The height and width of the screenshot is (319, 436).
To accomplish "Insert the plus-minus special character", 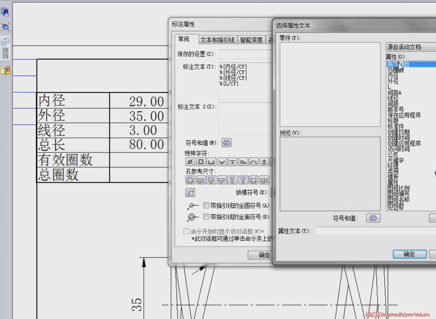I will coord(264,162).
